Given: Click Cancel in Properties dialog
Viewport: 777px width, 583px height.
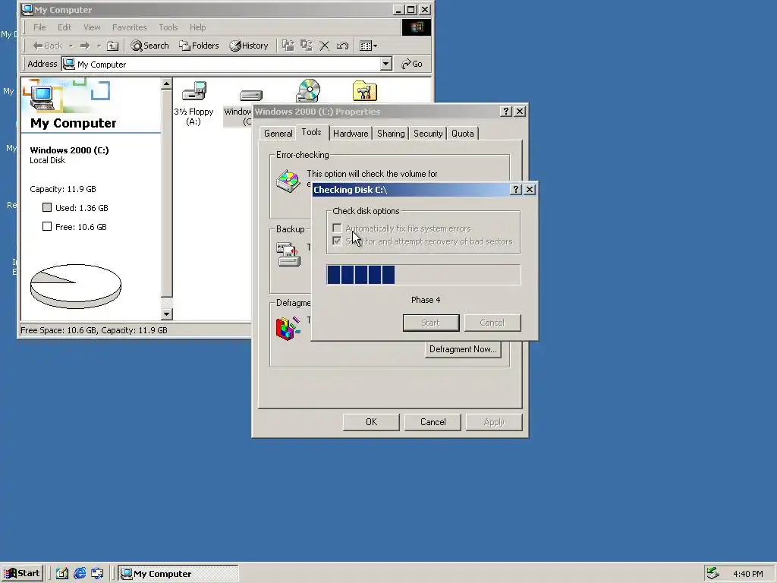Looking at the screenshot, I should point(433,422).
